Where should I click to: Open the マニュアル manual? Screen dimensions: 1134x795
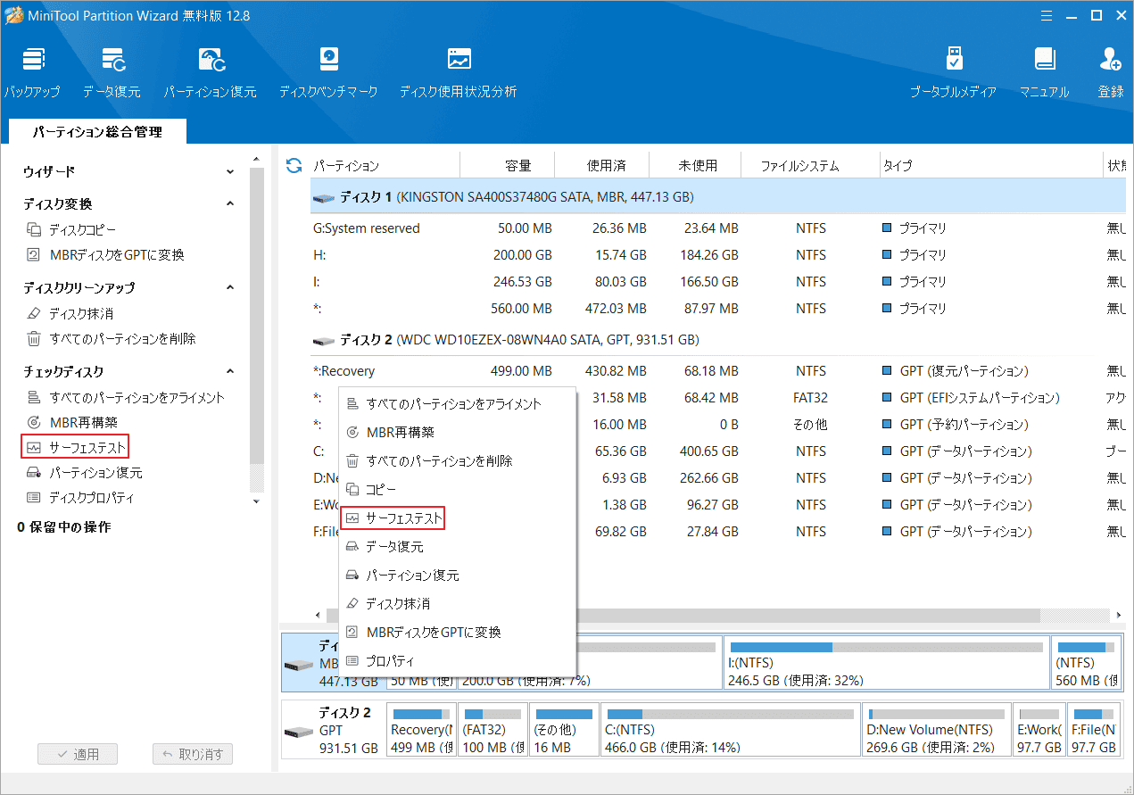pos(1045,72)
